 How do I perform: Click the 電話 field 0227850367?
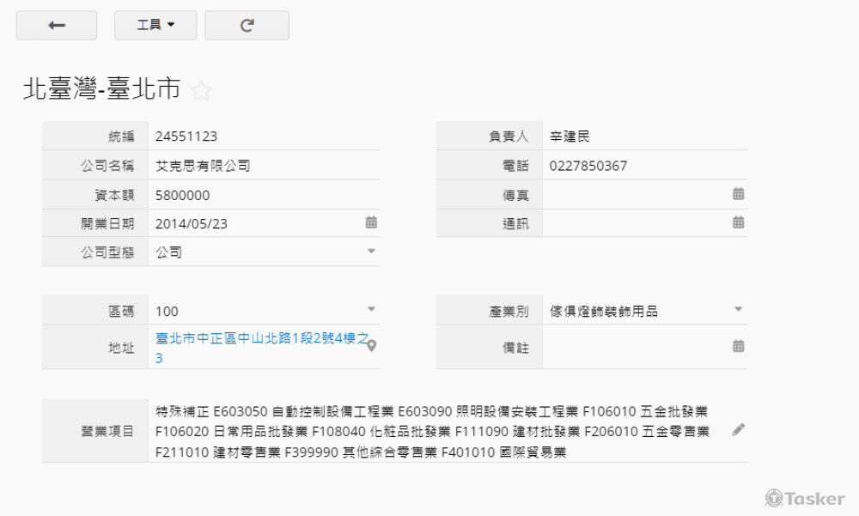(588, 166)
